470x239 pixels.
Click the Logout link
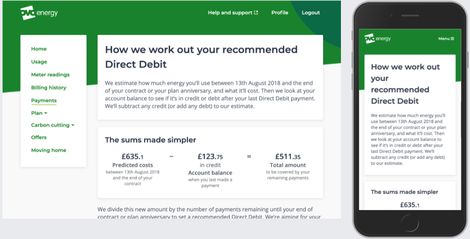[x=311, y=12]
